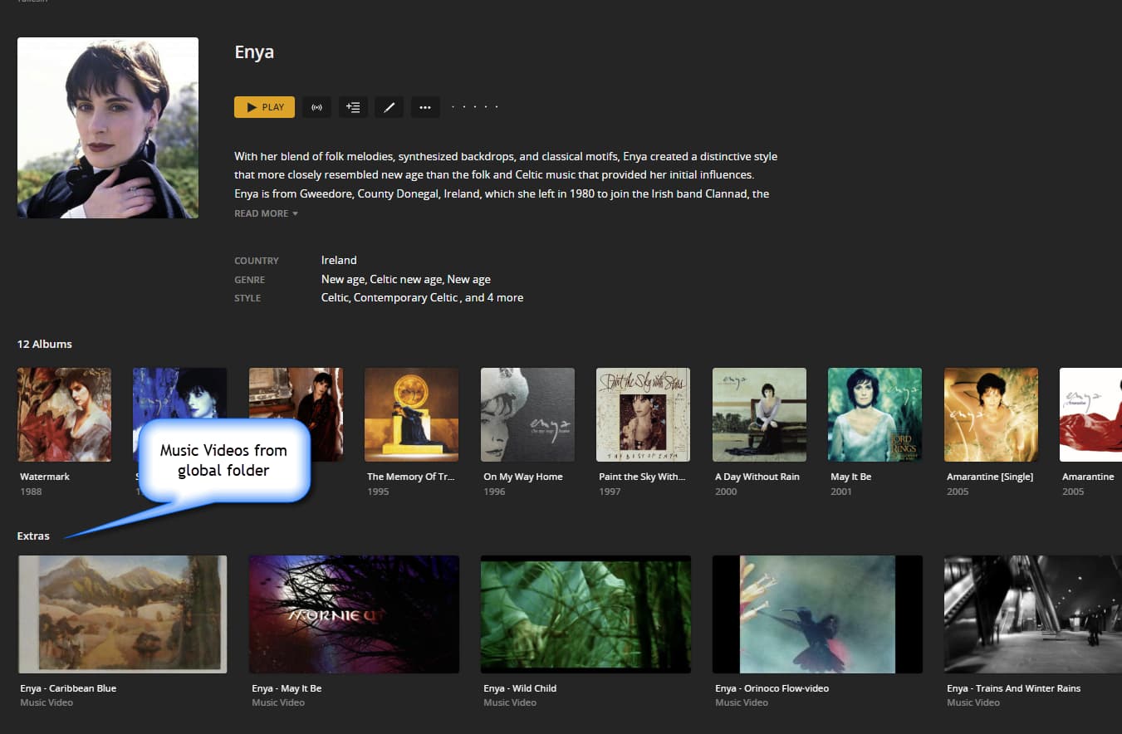The width and height of the screenshot is (1122, 734).
Task: Open A Day Without Rain album
Action: [759, 414]
